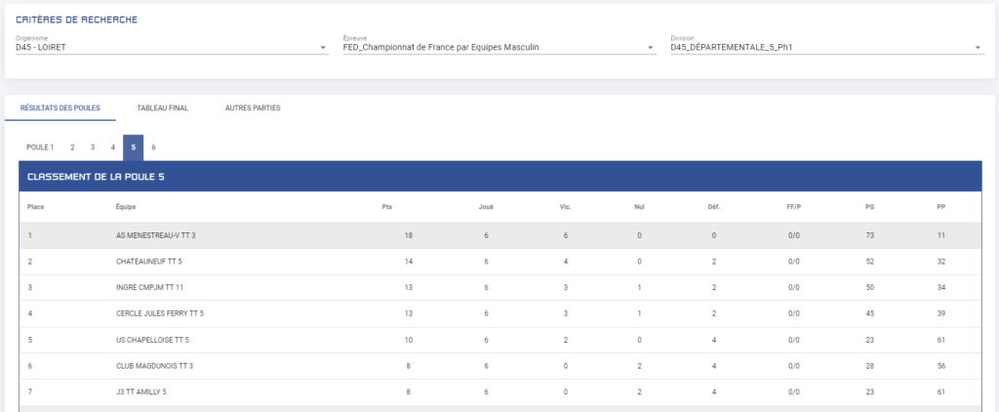Click the PG column header
The height and width of the screenshot is (412, 999).
tap(869, 207)
